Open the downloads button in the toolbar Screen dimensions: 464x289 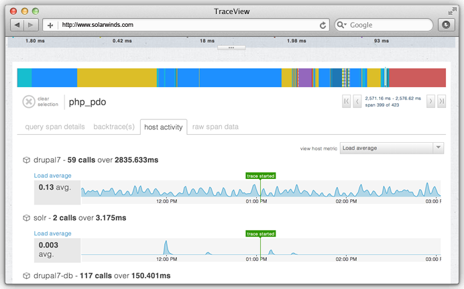click(x=446, y=25)
